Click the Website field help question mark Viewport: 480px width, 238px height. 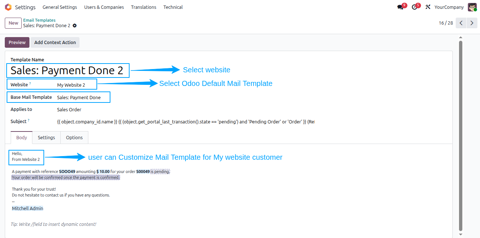click(x=30, y=84)
